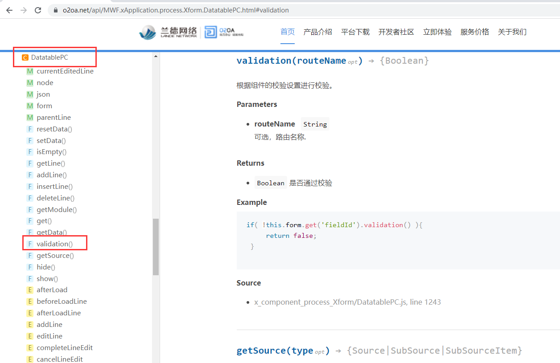Click E icon next to afterLoadLine
This screenshot has width=560, height=363.
tap(30, 313)
